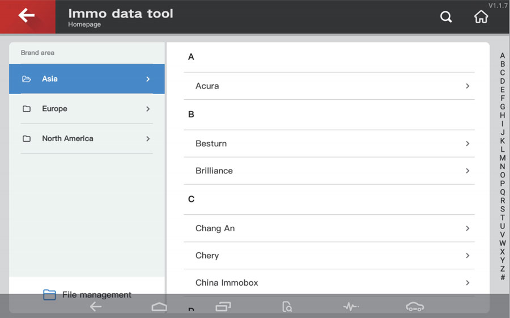This screenshot has width=510, height=318.
Task: Tap the waveform pulse icon in bottom bar
Action: (351, 307)
